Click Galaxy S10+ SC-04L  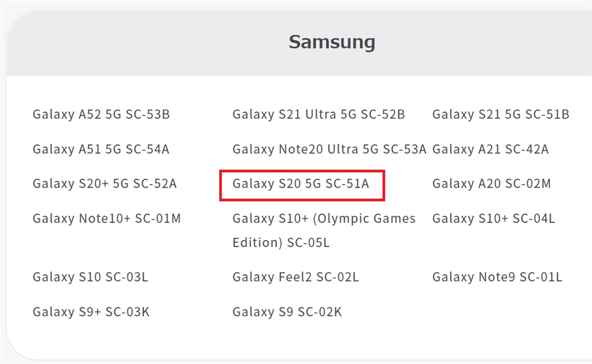pyautogui.click(x=493, y=219)
